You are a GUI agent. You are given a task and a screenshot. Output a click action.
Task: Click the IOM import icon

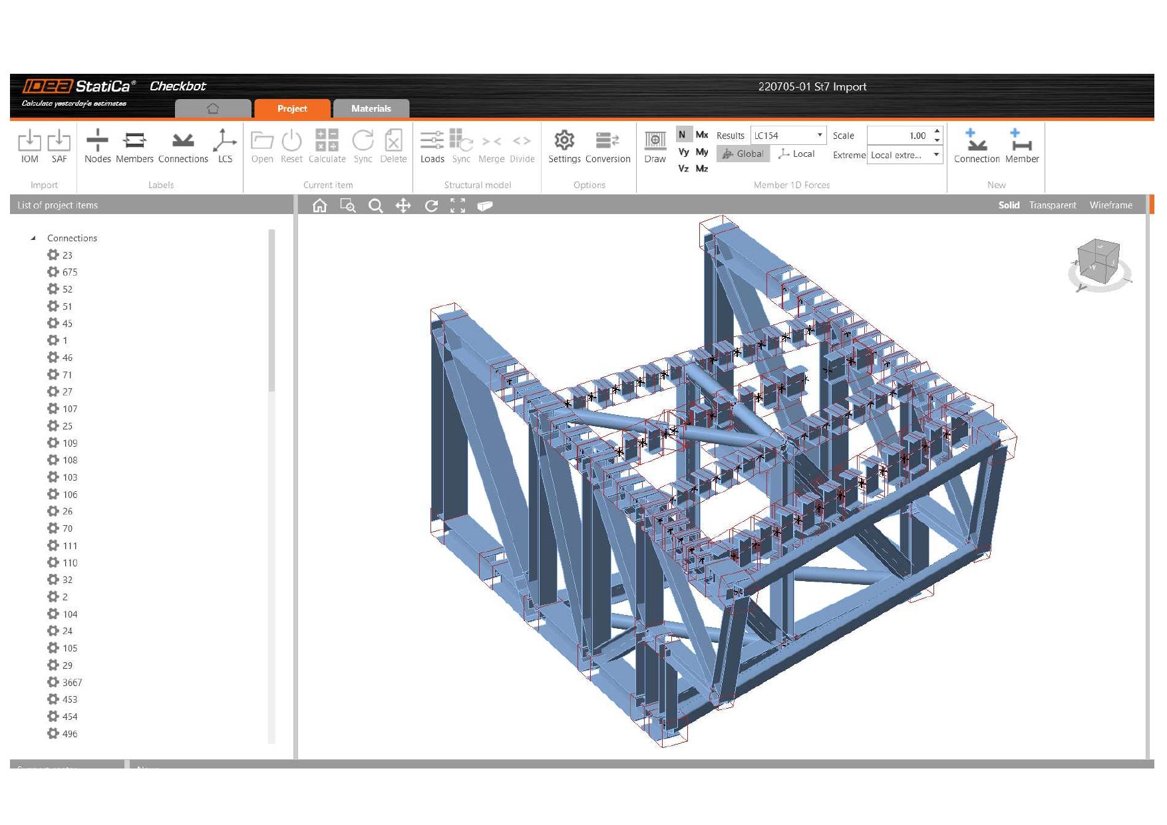pos(29,142)
